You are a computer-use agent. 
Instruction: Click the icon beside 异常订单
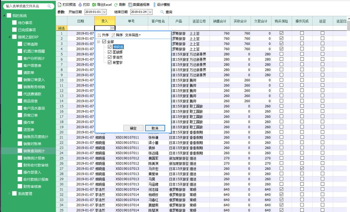[x=20, y=115]
